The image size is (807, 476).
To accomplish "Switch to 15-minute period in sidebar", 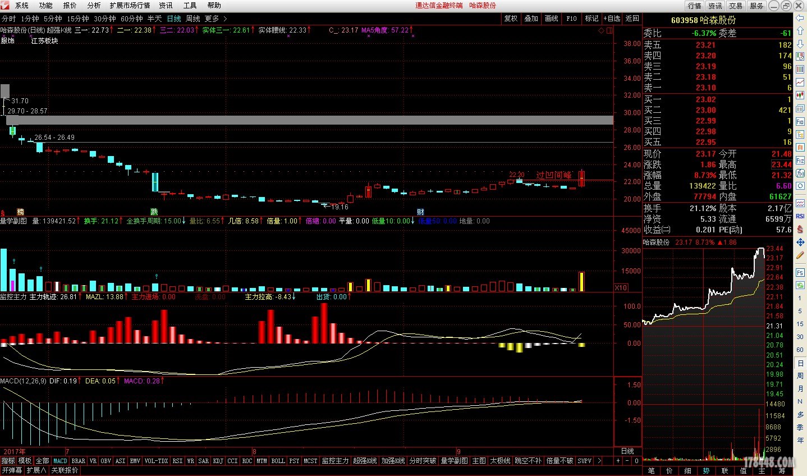I will coord(800,324).
